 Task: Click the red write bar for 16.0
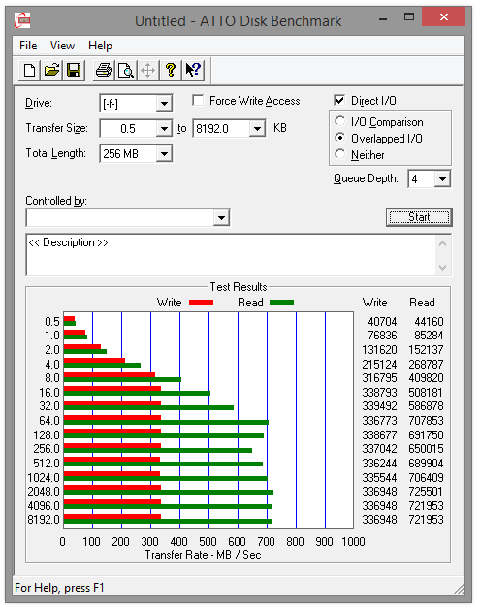[112, 388]
